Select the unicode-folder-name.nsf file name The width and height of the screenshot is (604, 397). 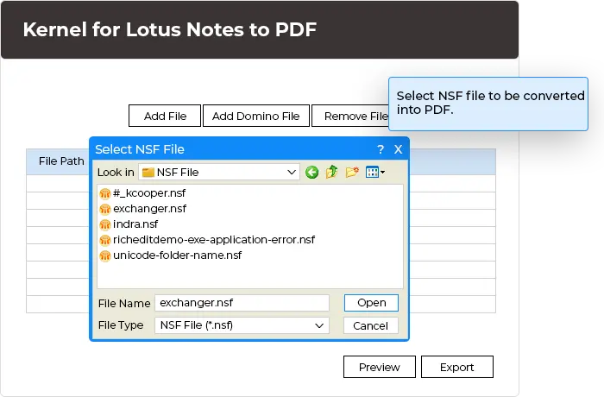tap(177, 255)
